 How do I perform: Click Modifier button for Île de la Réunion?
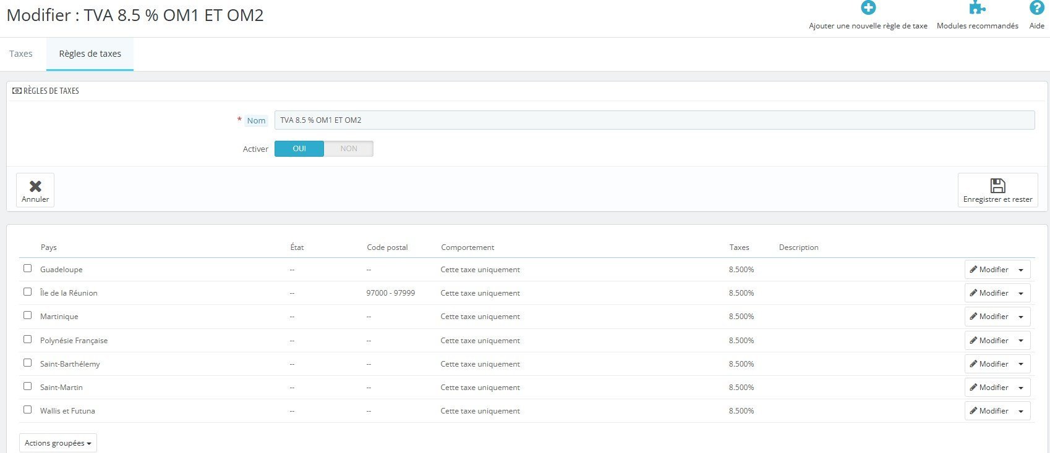pos(988,293)
